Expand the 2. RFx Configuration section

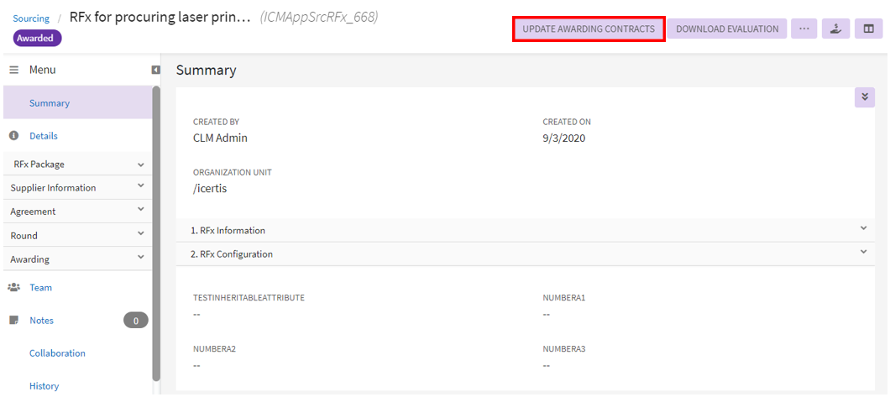(x=862, y=253)
